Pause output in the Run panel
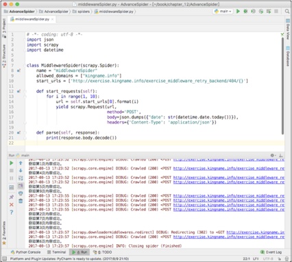 [x=12, y=178]
